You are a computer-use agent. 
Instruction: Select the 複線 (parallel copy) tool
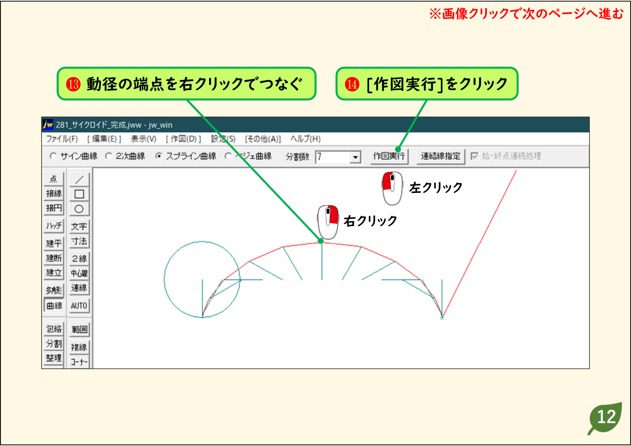[x=79, y=346]
